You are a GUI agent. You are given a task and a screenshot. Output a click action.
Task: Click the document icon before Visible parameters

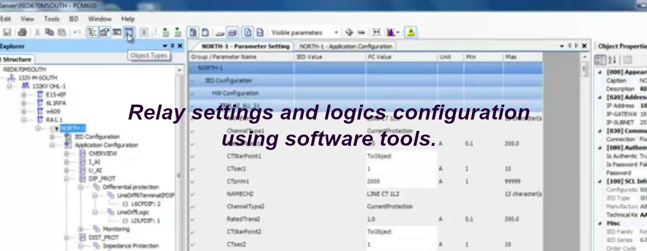(x=260, y=32)
